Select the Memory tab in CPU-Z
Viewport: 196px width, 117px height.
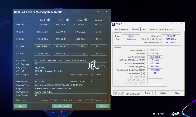coord(136,29)
